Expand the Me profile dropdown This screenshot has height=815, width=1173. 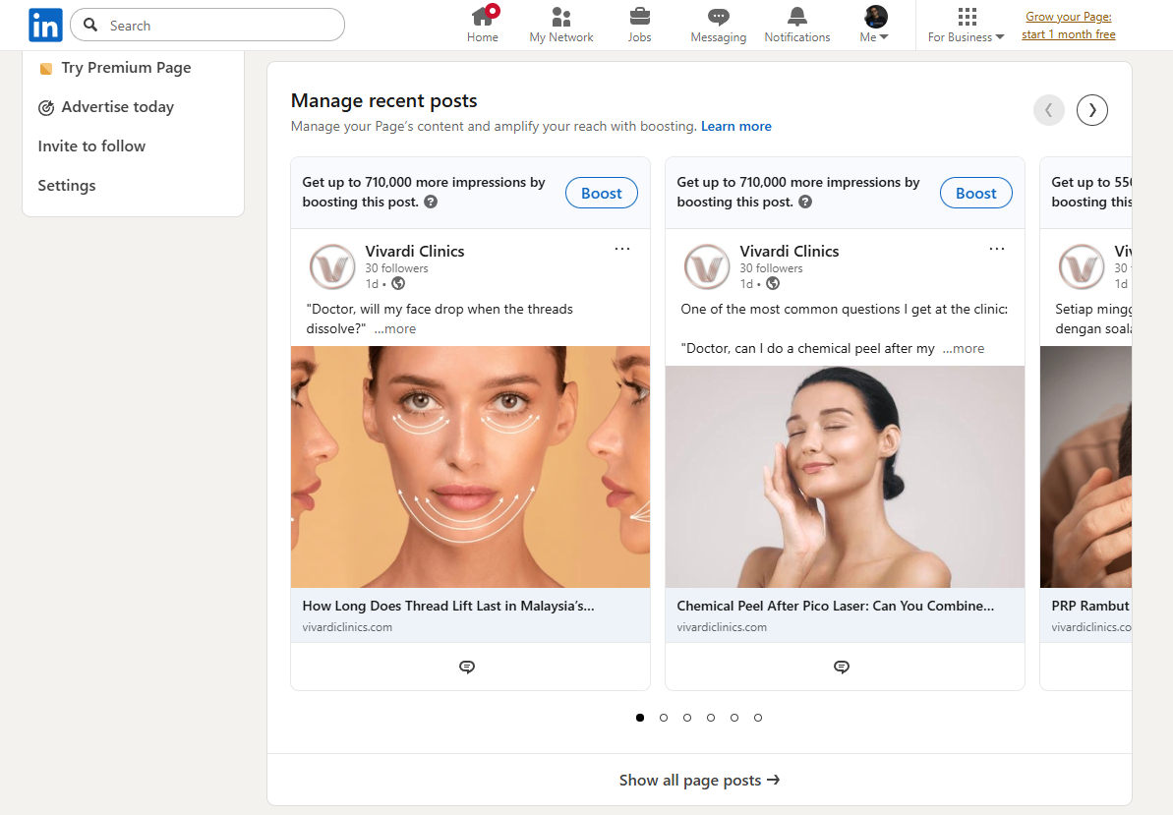pyautogui.click(x=875, y=25)
